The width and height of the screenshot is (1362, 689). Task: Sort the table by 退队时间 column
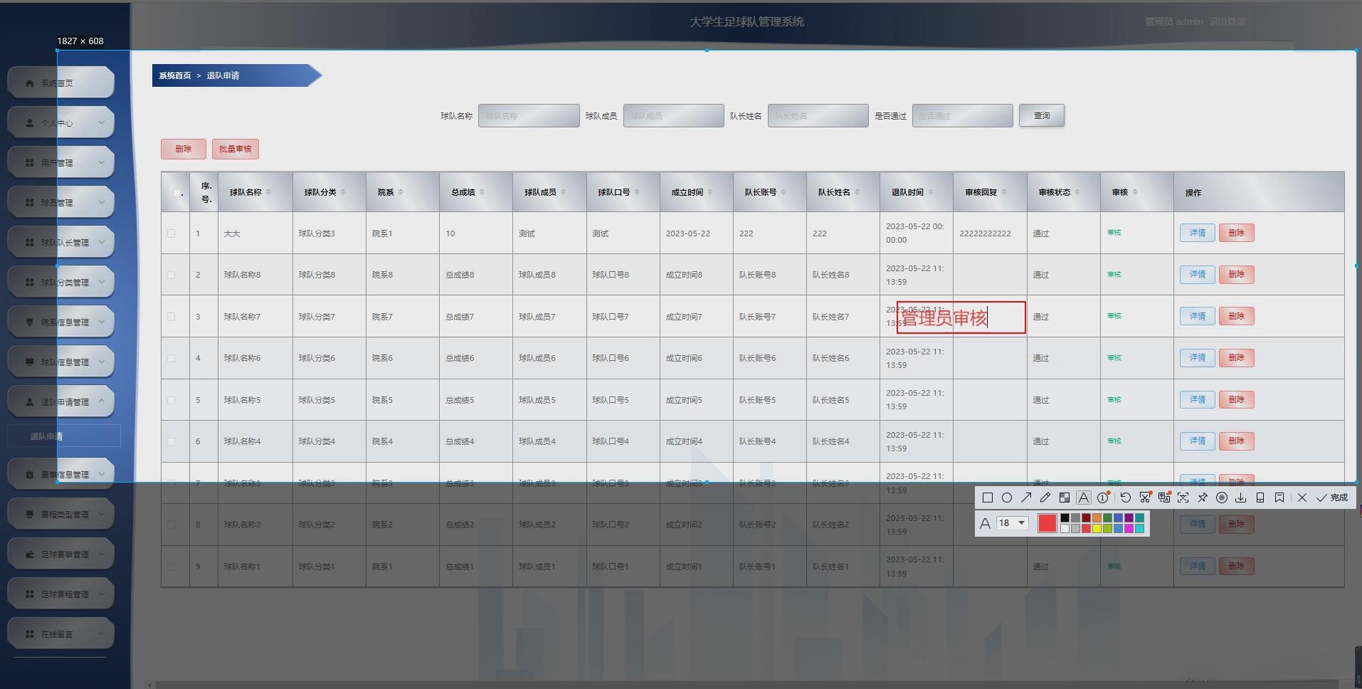click(x=931, y=192)
